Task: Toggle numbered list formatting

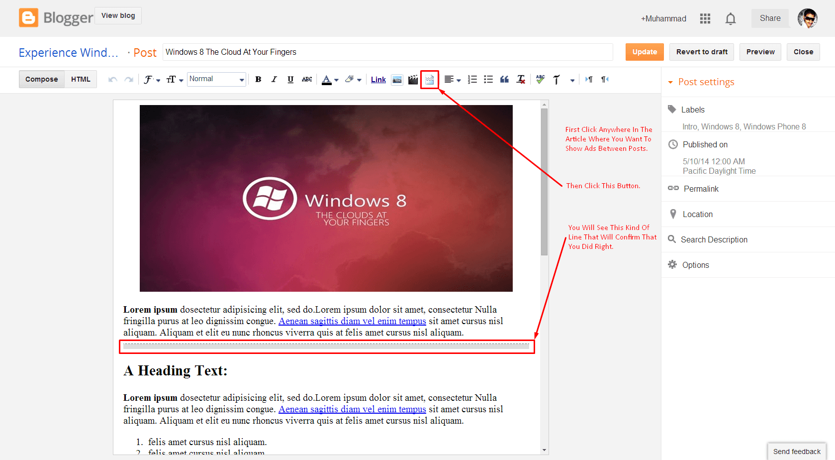Action: click(472, 80)
